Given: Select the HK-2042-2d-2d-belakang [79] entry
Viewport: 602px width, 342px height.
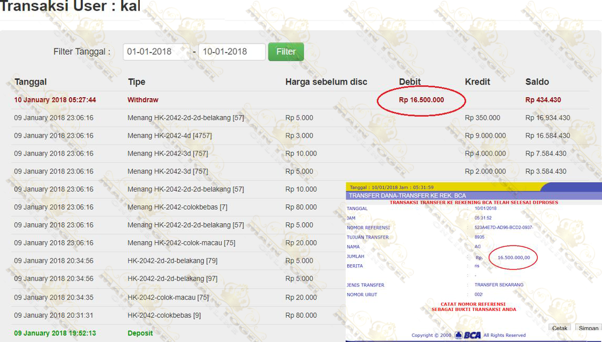Looking at the screenshot, I should 172,261.
